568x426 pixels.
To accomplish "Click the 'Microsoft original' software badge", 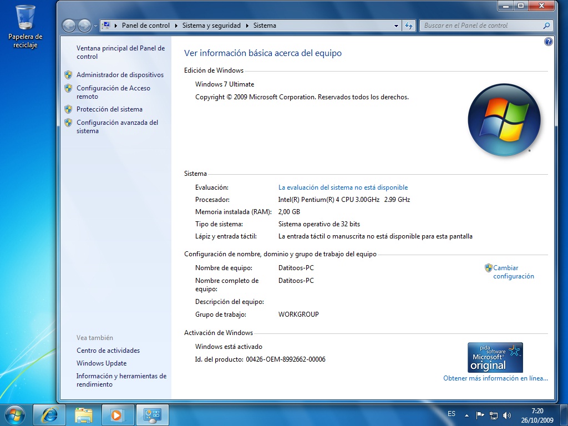I will coord(495,357).
